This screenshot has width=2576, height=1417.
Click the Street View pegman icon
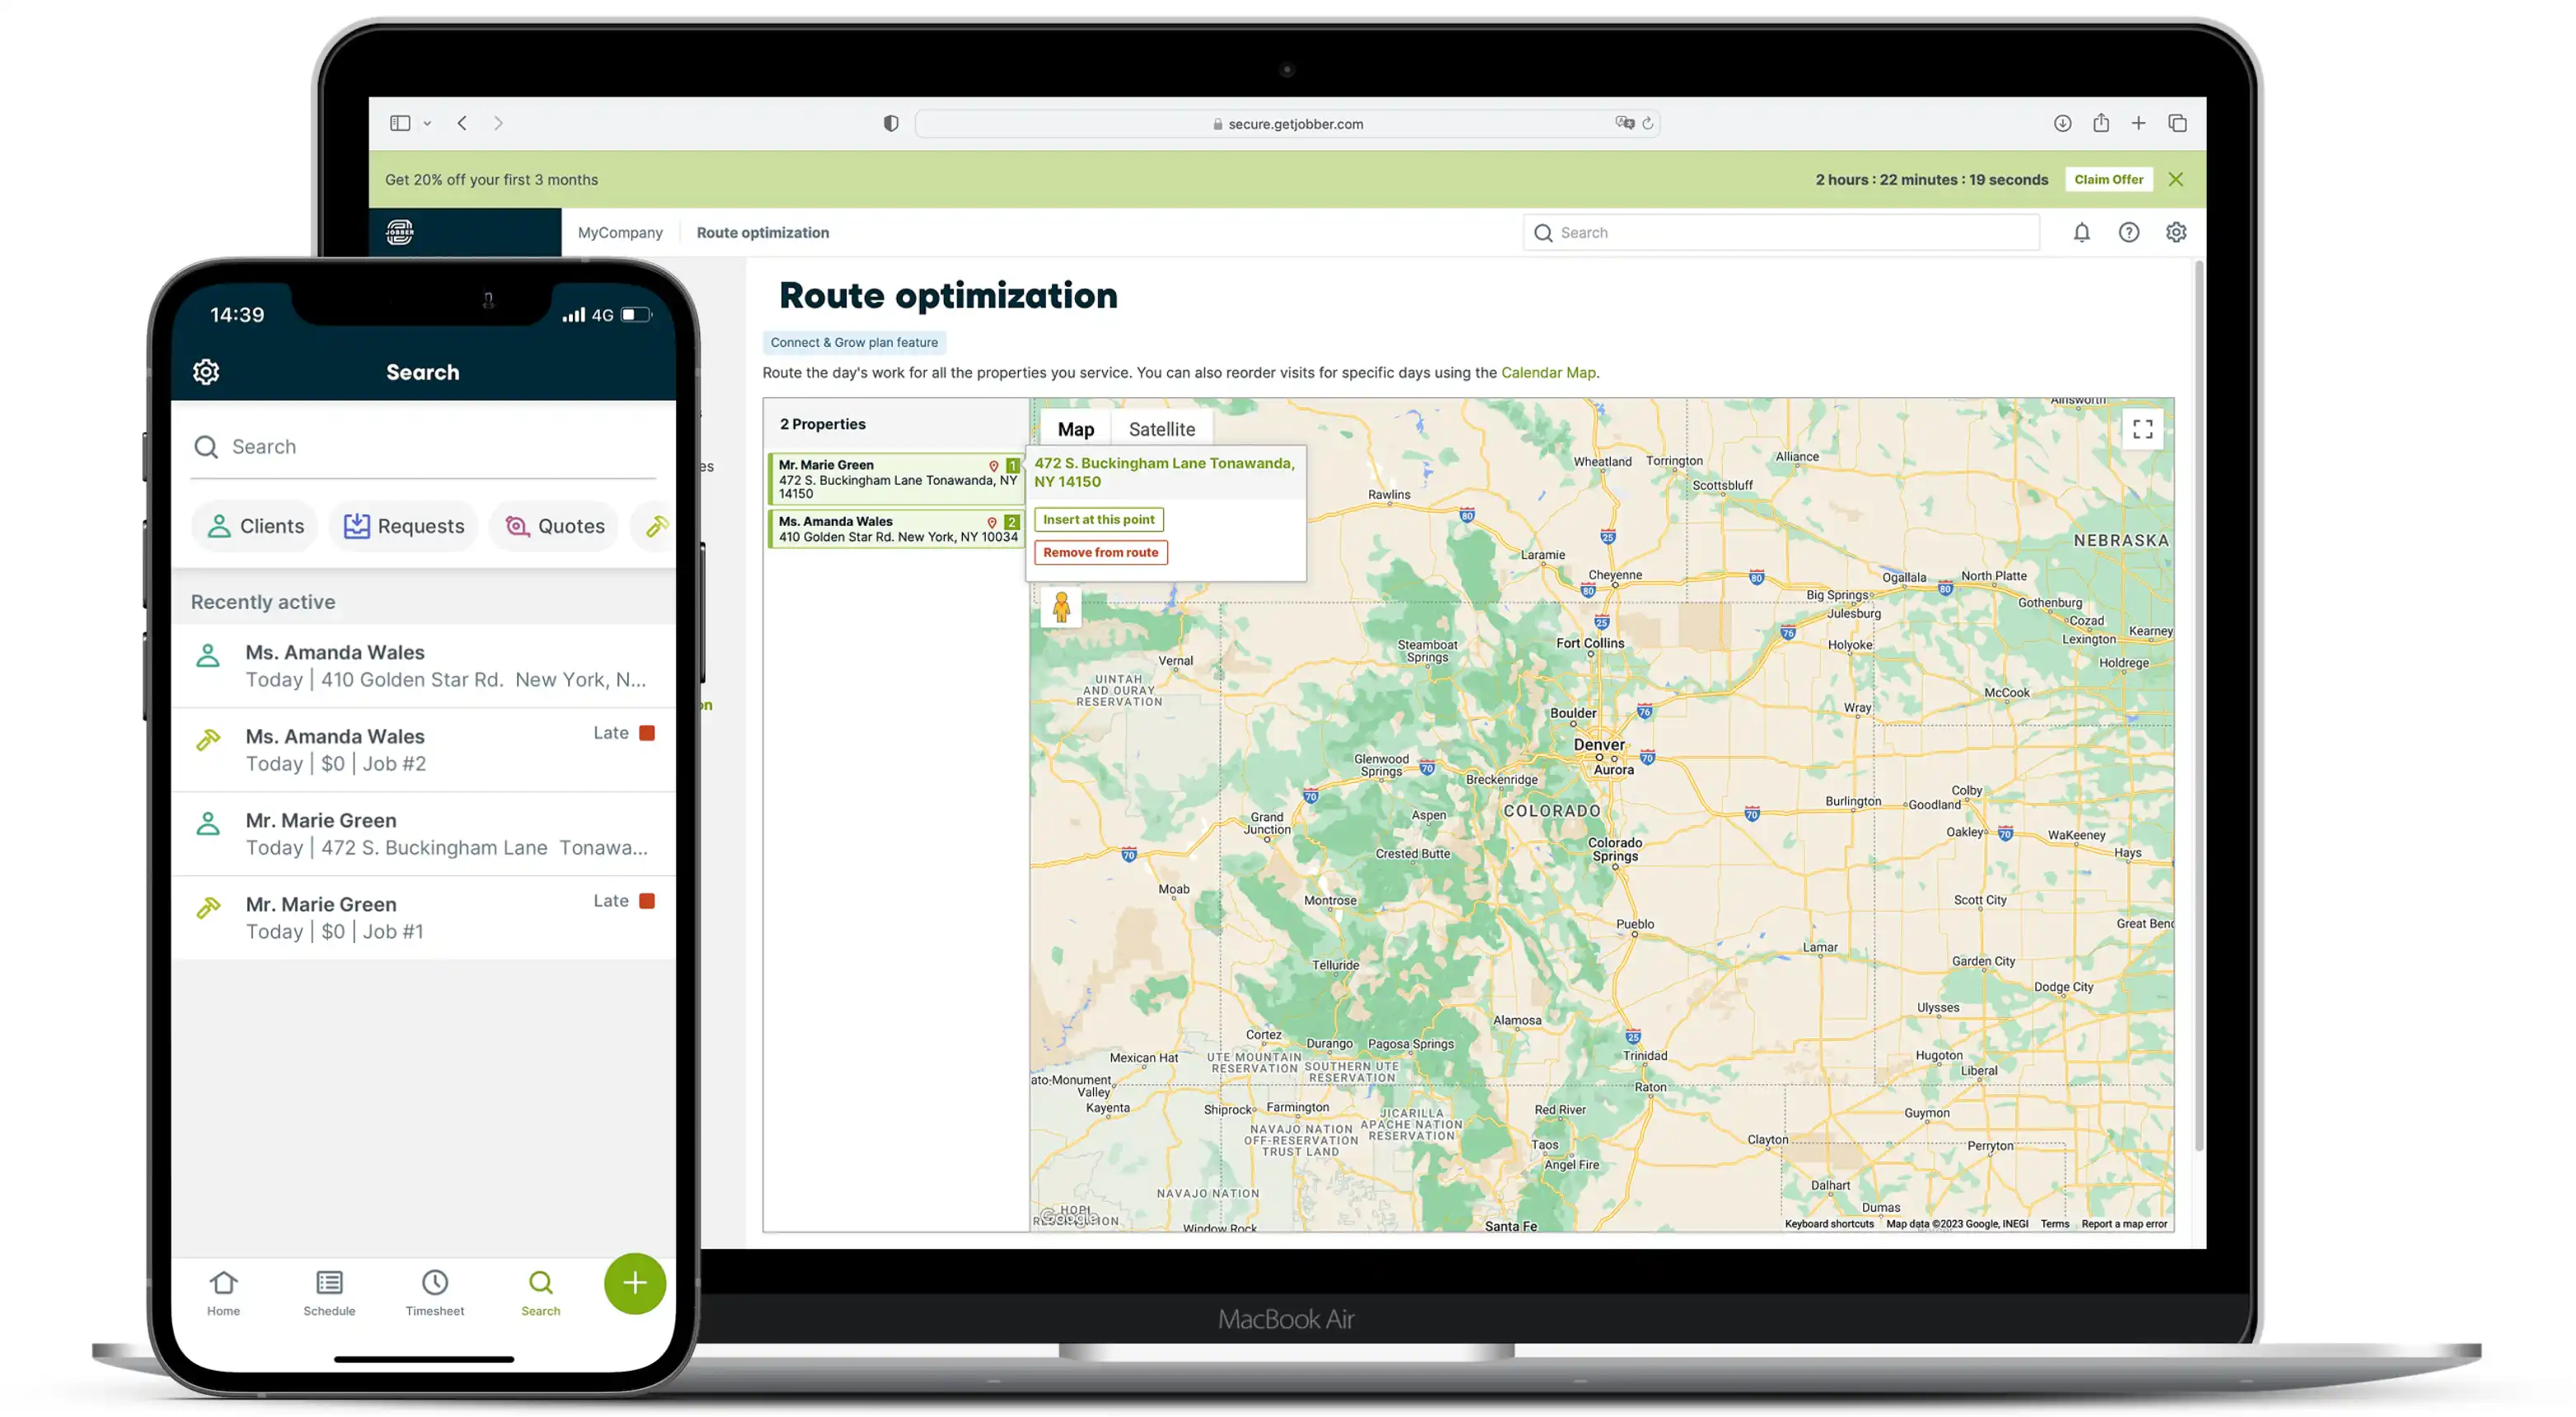pyautogui.click(x=1061, y=607)
